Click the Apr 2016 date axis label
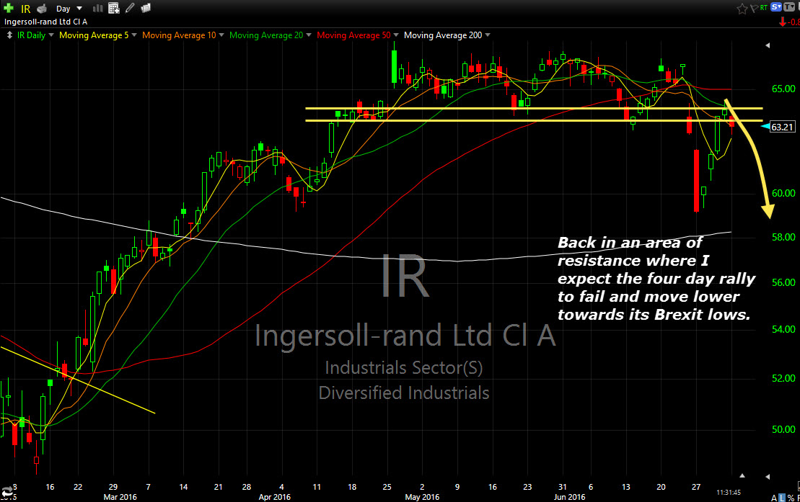The height and width of the screenshot is (502, 800). (x=275, y=497)
